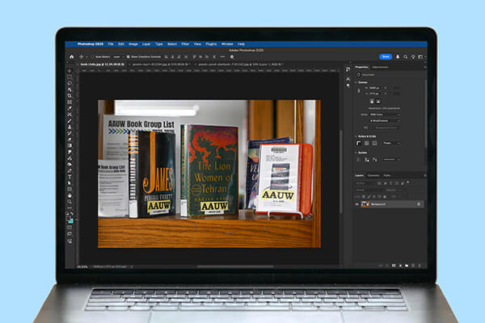Click the lock icon on Background layer
The height and width of the screenshot is (323, 485).
418,204
